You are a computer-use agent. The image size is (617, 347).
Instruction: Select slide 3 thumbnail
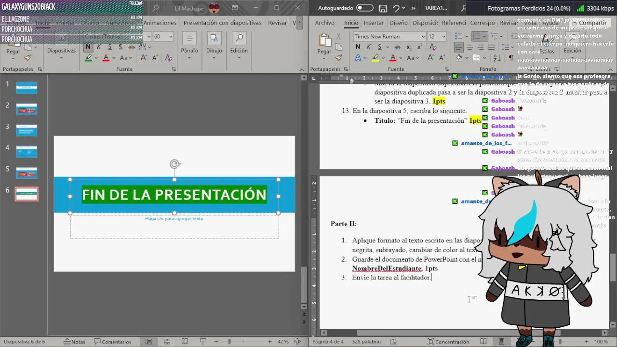tap(27, 130)
